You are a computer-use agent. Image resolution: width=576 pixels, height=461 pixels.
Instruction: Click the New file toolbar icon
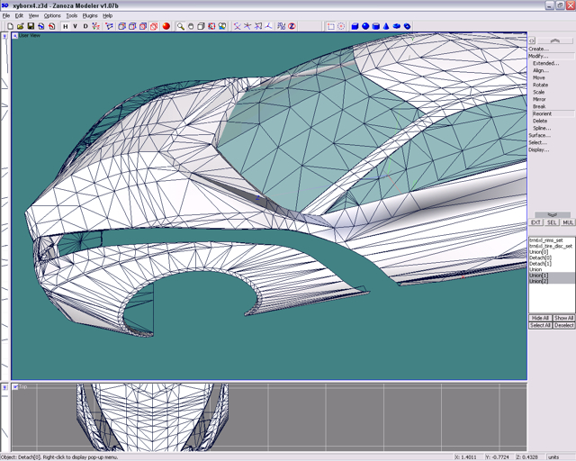(x=10, y=26)
